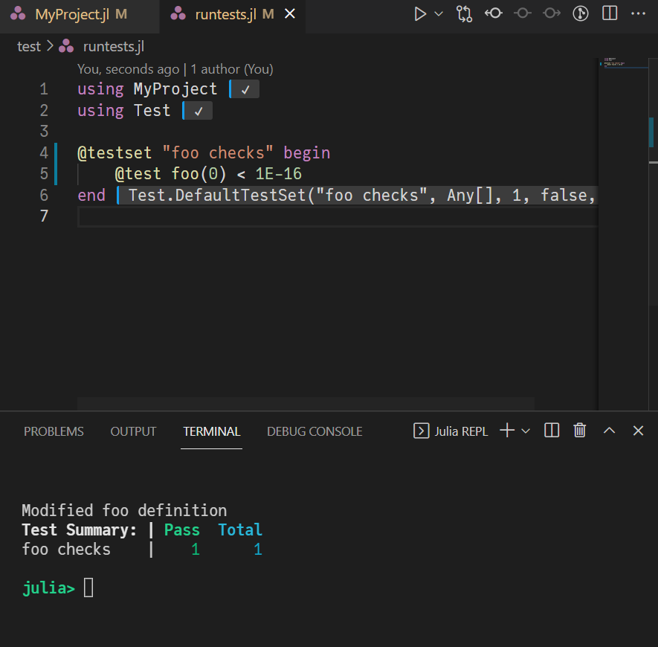
Task: Split the editor to the right
Action: (610, 13)
